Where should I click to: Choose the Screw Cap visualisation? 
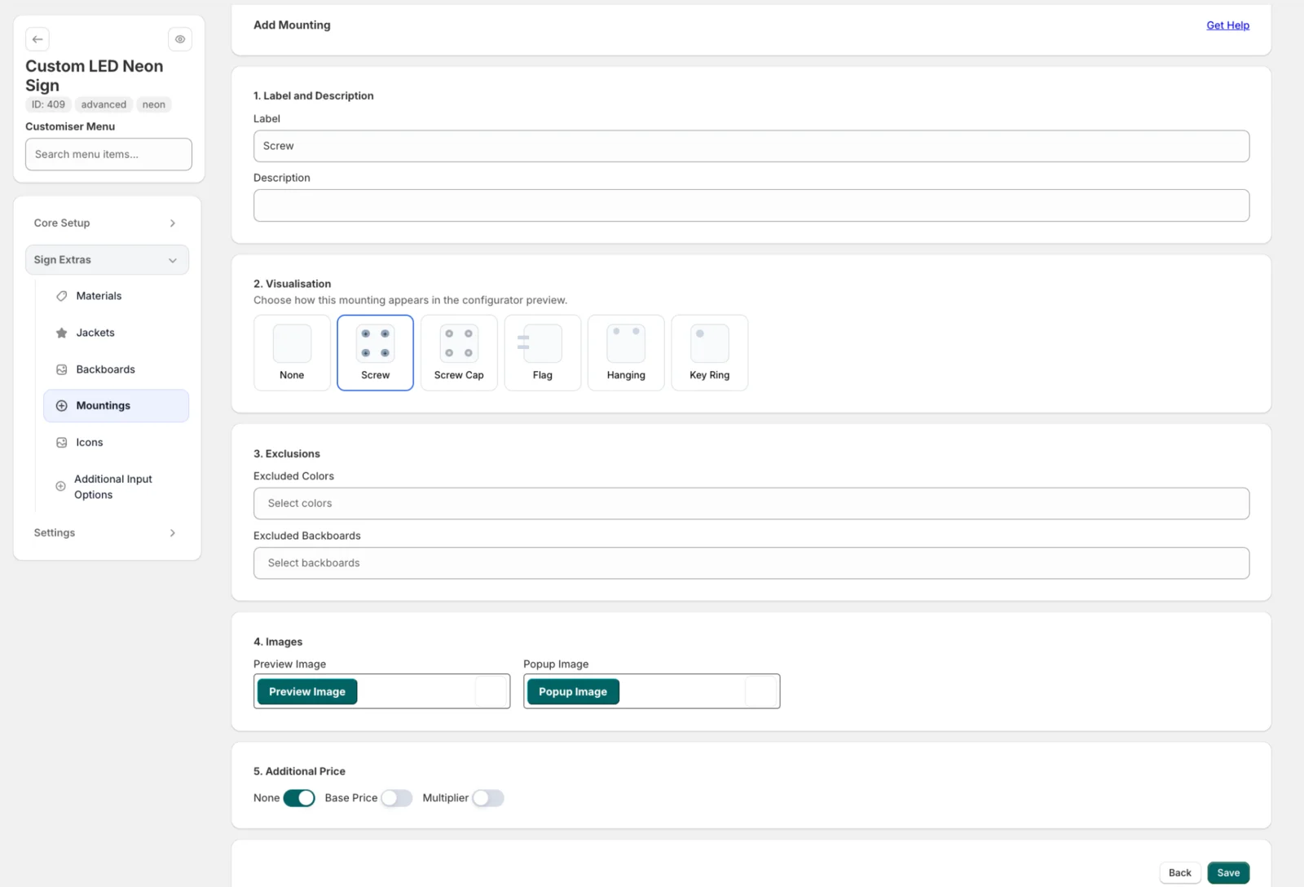tap(459, 353)
